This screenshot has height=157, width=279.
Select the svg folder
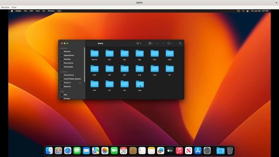click(x=155, y=70)
